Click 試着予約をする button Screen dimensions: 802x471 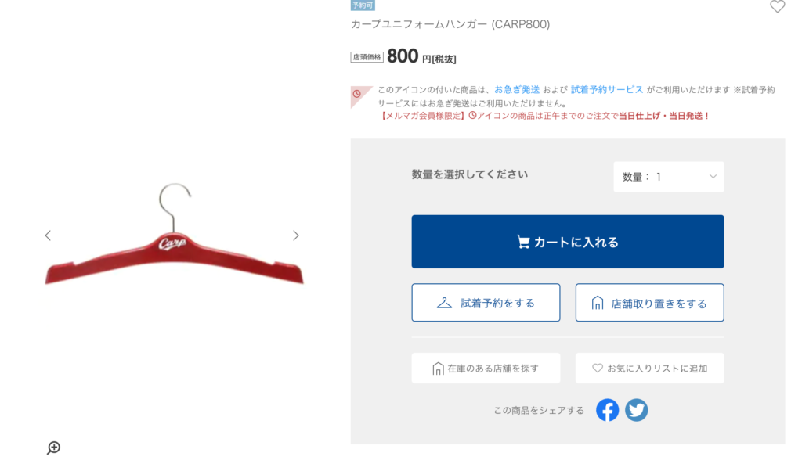coord(486,303)
